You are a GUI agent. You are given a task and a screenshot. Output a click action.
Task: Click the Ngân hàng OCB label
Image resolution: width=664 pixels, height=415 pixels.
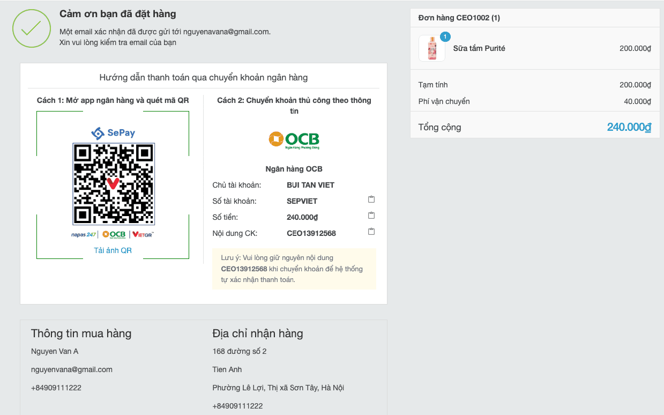pos(294,168)
